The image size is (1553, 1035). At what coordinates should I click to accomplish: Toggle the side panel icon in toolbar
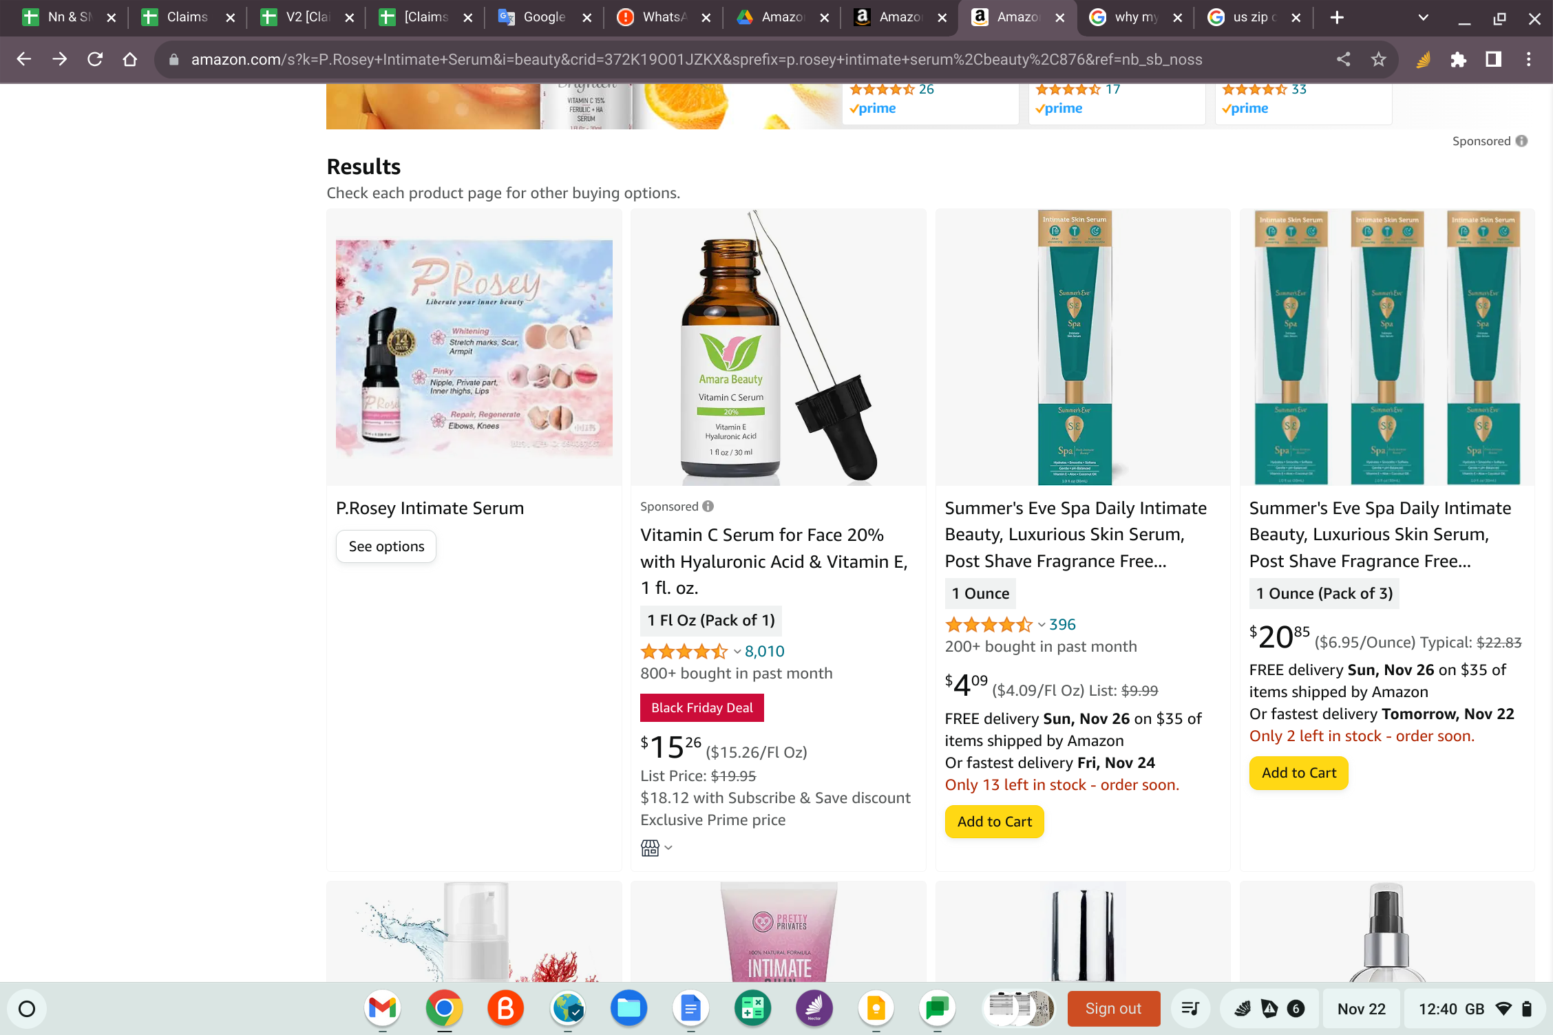tap(1493, 59)
